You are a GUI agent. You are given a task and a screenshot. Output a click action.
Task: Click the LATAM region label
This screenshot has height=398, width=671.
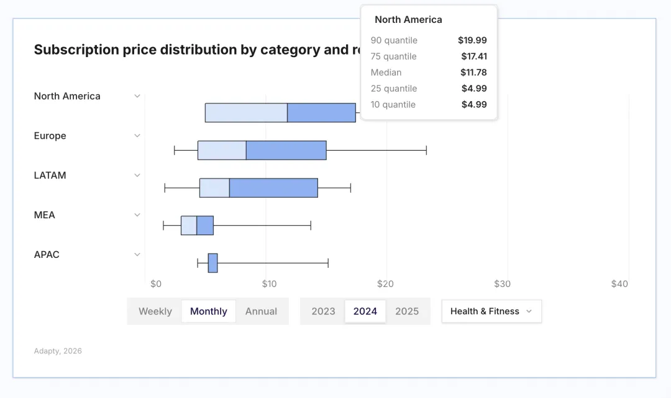point(50,175)
